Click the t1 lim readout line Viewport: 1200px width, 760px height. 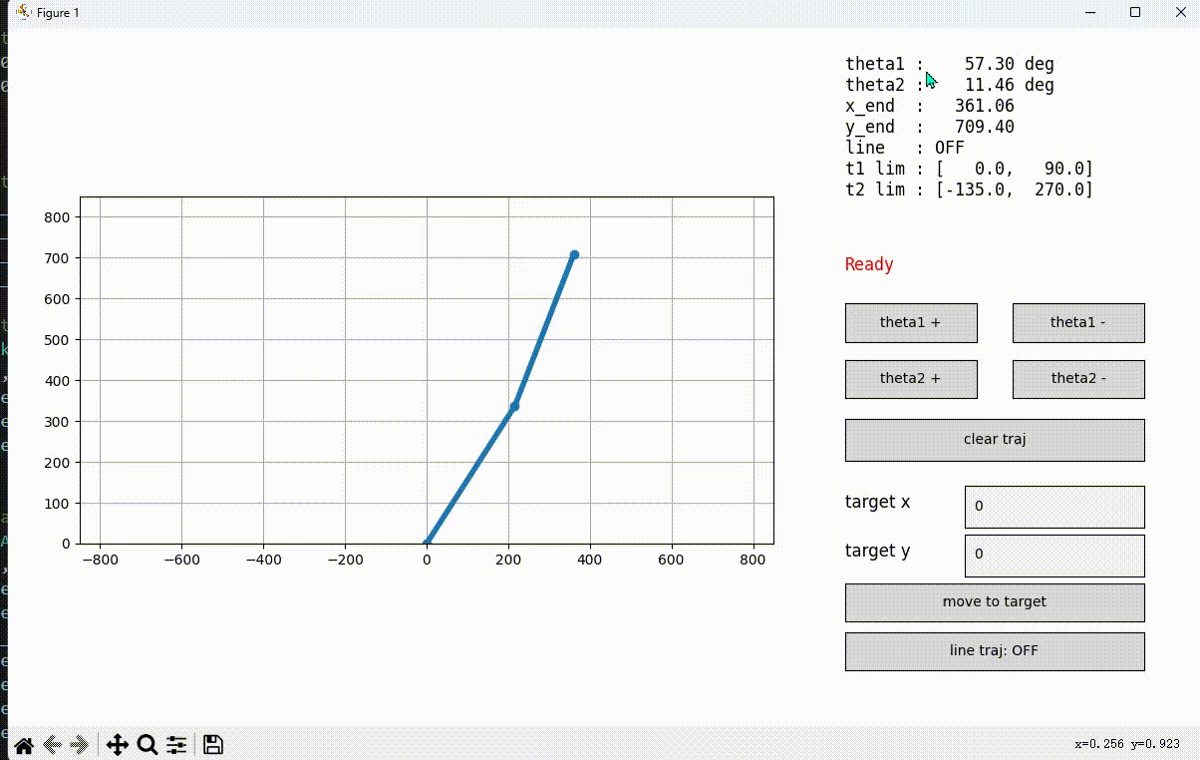click(970, 169)
